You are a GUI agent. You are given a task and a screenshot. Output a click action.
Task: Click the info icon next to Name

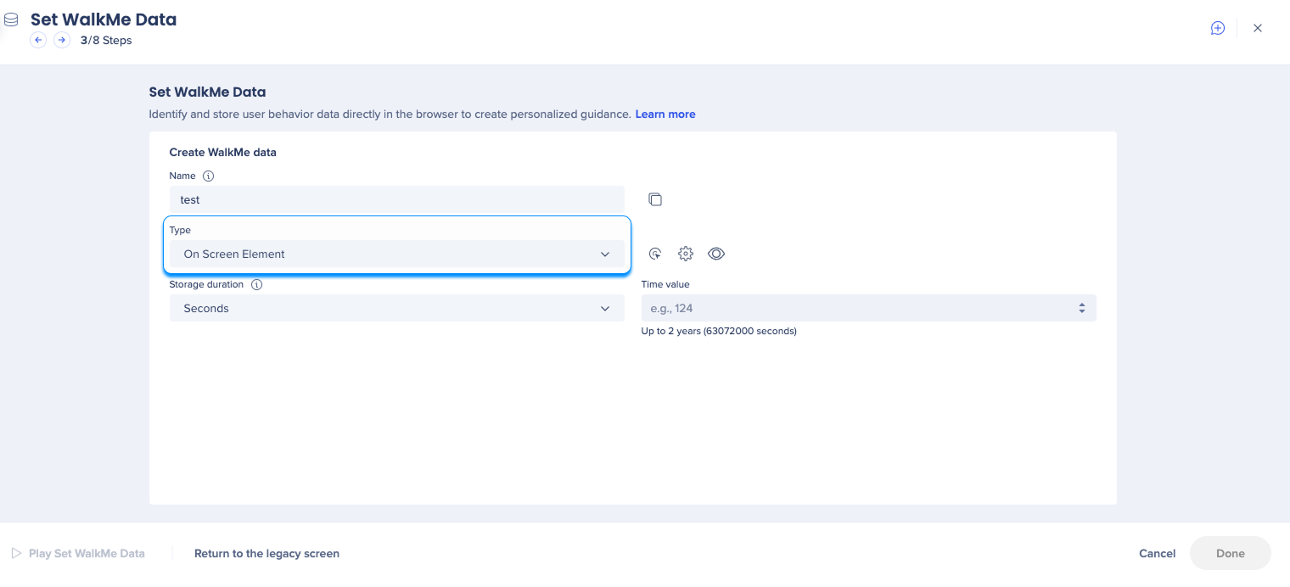209,176
